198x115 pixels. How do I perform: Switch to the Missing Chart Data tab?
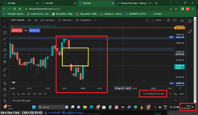tap(134, 3)
